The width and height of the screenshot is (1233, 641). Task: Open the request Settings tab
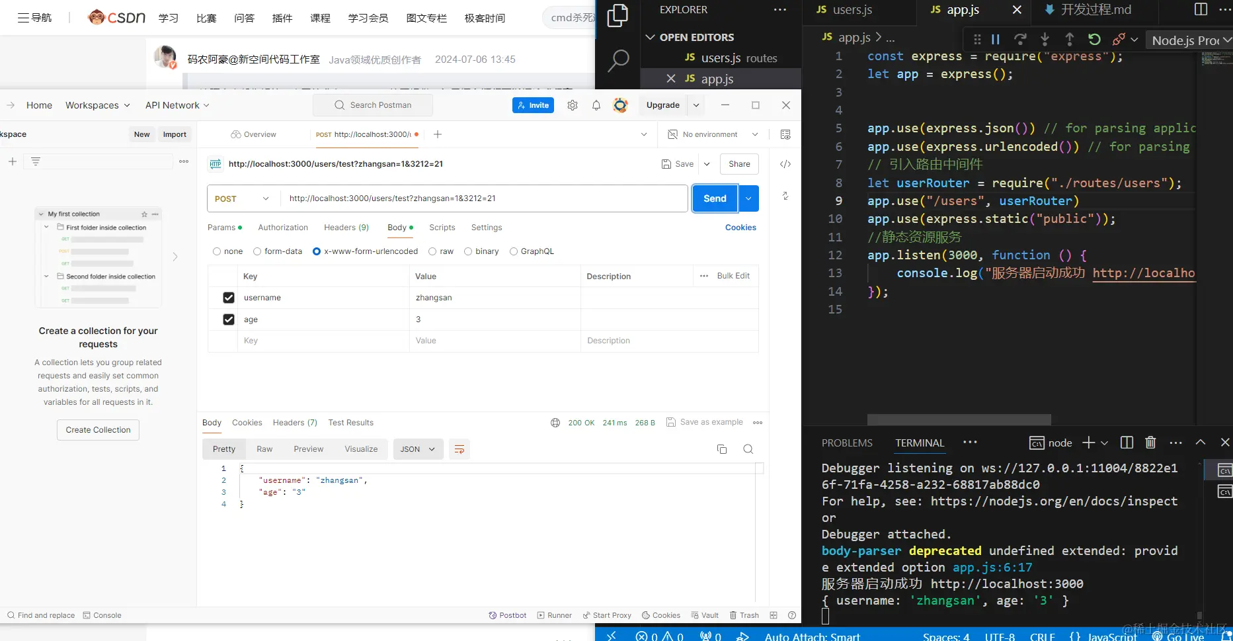[x=487, y=228]
